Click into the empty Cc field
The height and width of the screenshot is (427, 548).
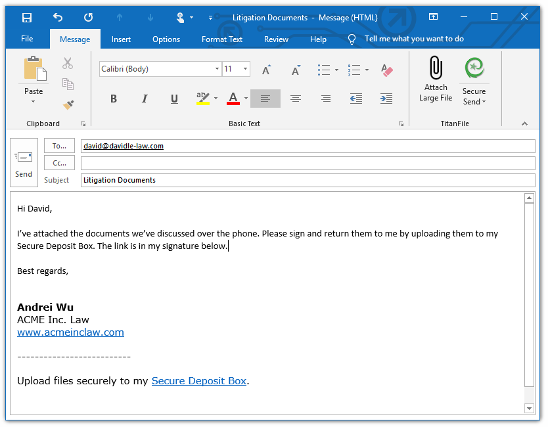click(x=308, y=163)
